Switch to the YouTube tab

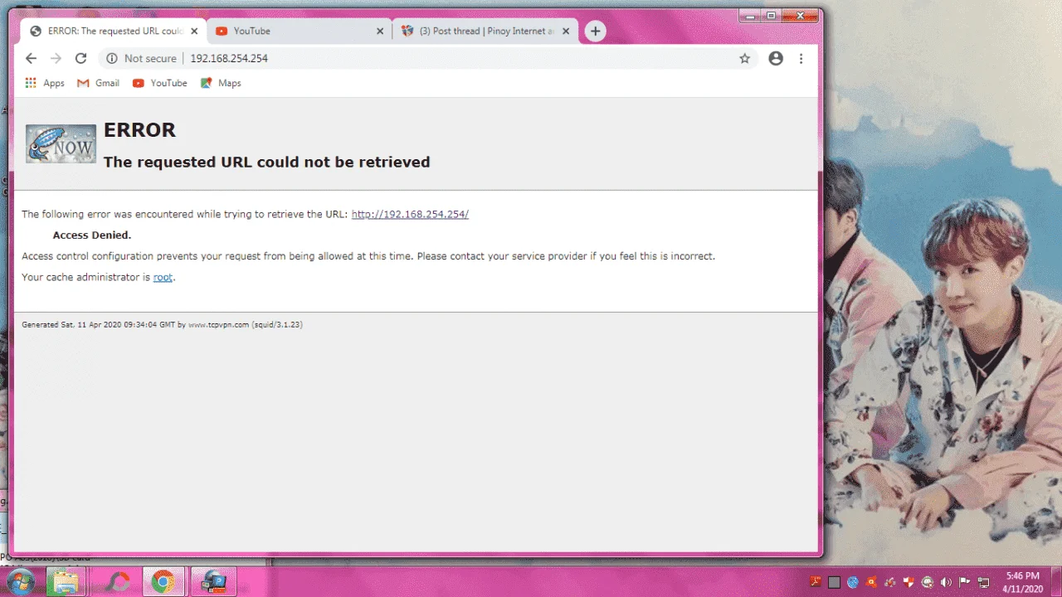pos(299,31)
